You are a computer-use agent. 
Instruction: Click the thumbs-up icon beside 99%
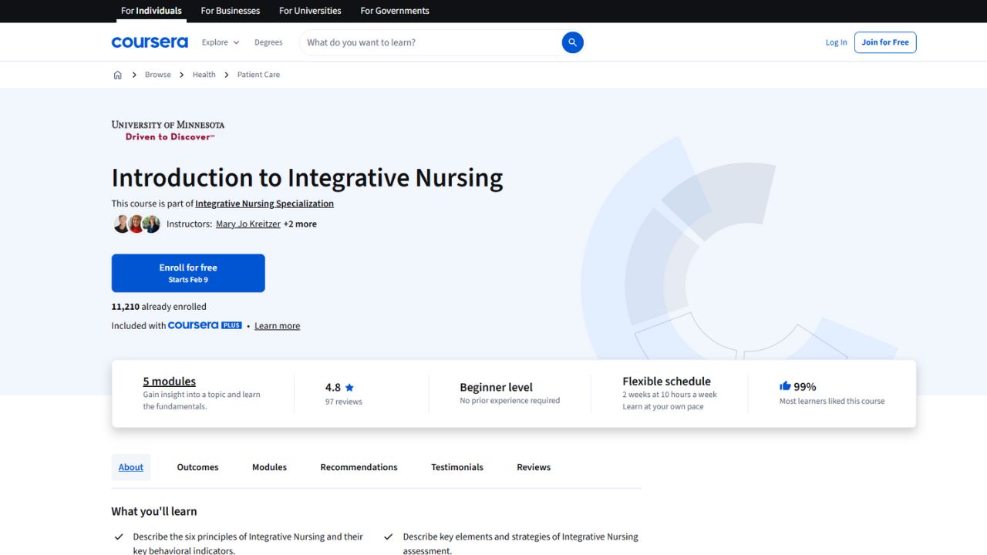(x=785, y=385)
